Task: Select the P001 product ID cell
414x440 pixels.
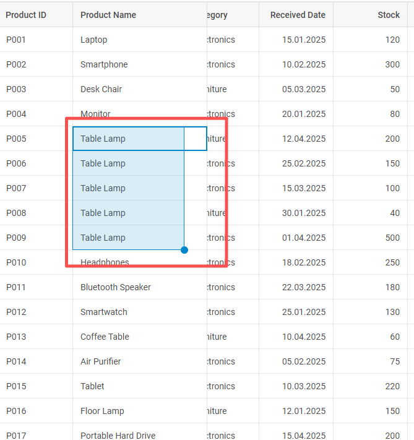Action: pos(17,40)
